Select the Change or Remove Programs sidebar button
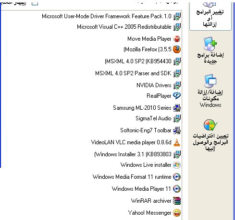 coord(210,15)
